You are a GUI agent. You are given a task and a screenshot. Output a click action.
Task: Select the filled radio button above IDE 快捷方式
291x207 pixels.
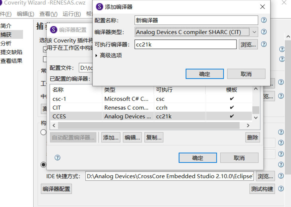[x=43, y=164]
